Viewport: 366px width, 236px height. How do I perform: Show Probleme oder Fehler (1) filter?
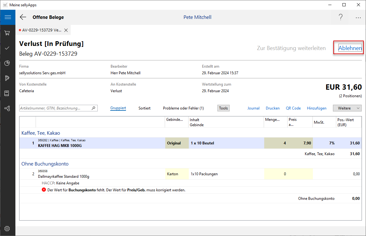click(x=183, y=108)
